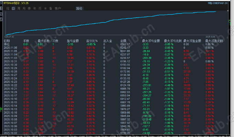Screen dimensions: 234x137
Task: Select the 2025.10.03 date row
Action: 10,130
